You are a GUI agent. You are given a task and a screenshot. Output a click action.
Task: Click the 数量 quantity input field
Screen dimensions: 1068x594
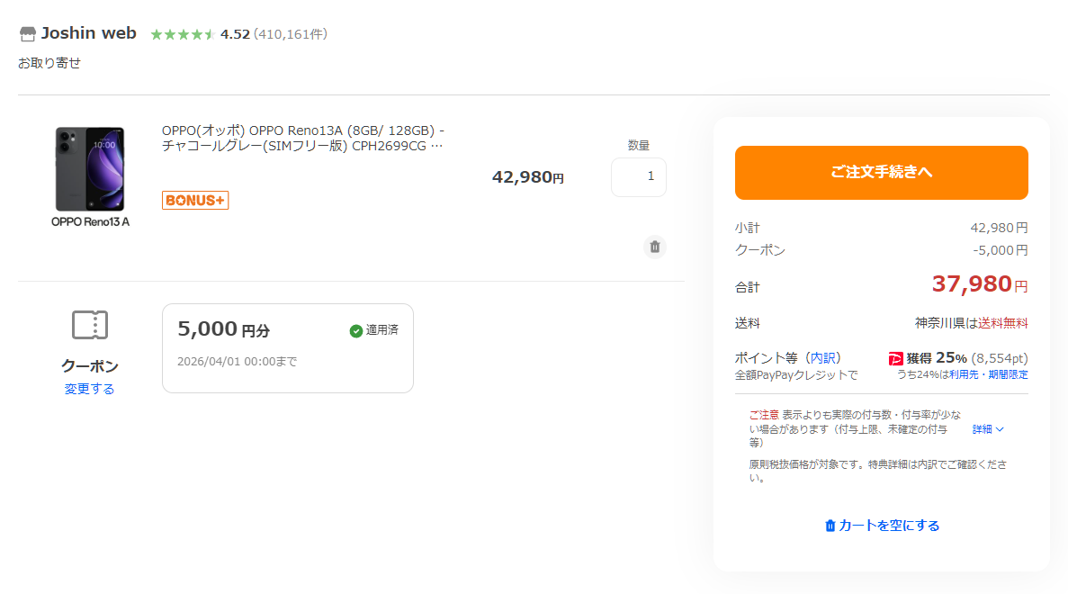[x=638, y=177]
